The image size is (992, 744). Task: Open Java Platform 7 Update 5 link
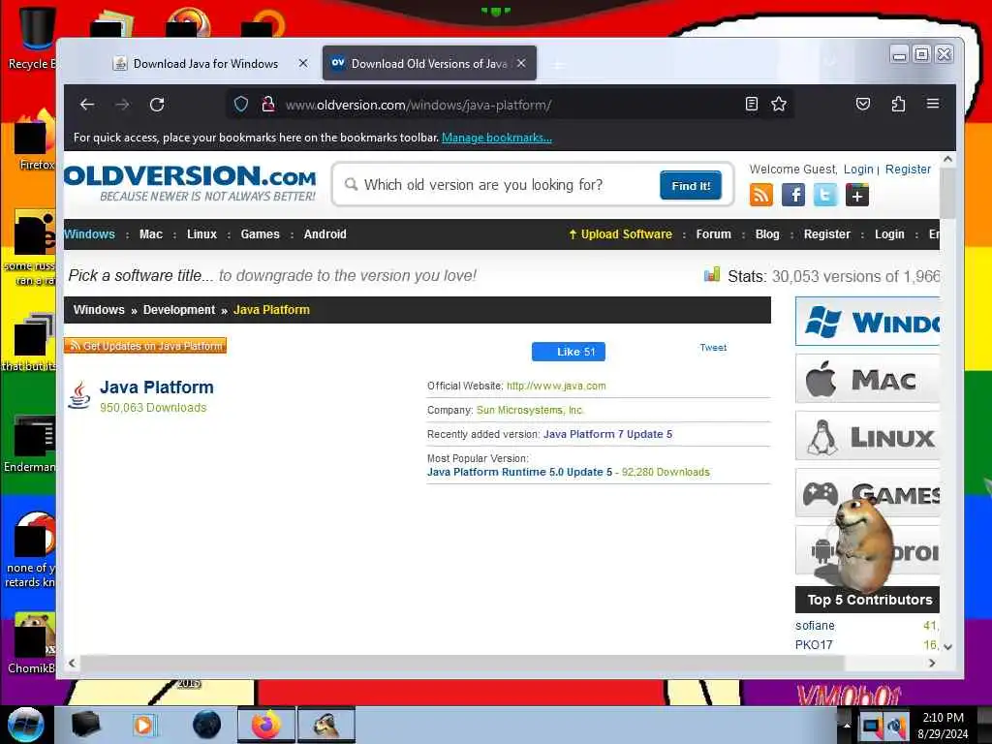[x=607, y=434]
